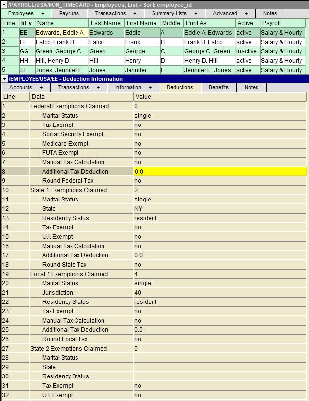The image size is (309, 401).
Task: Click the plus icon on Advanced tab
Action: click(246, 14)
